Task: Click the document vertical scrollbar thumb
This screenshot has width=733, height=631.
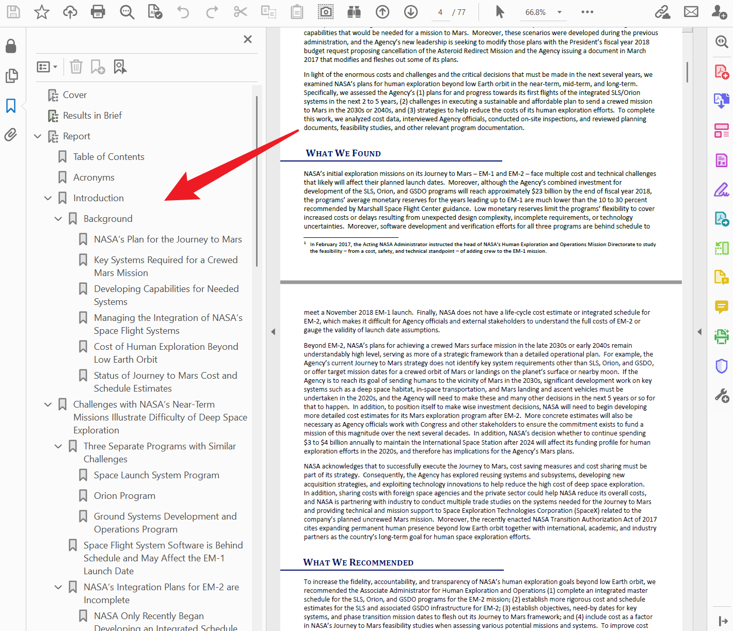Action: tap(687, 72)
